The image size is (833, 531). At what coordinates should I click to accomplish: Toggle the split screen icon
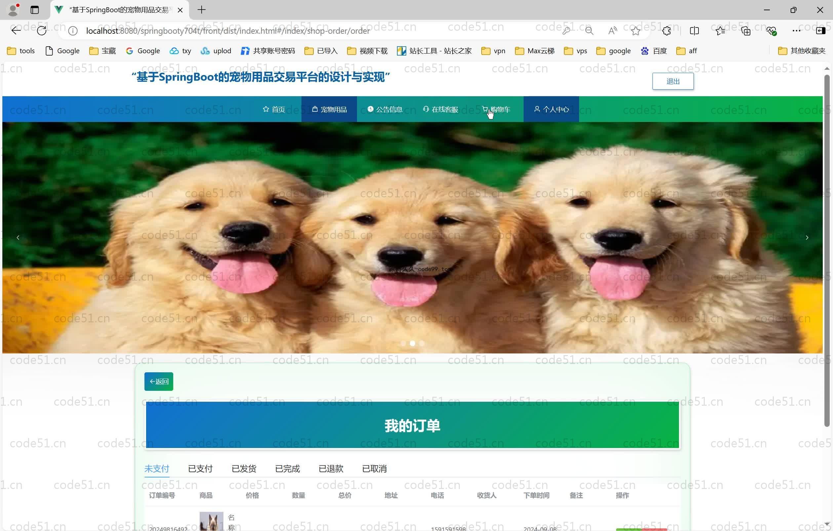[x=694, y=31]
